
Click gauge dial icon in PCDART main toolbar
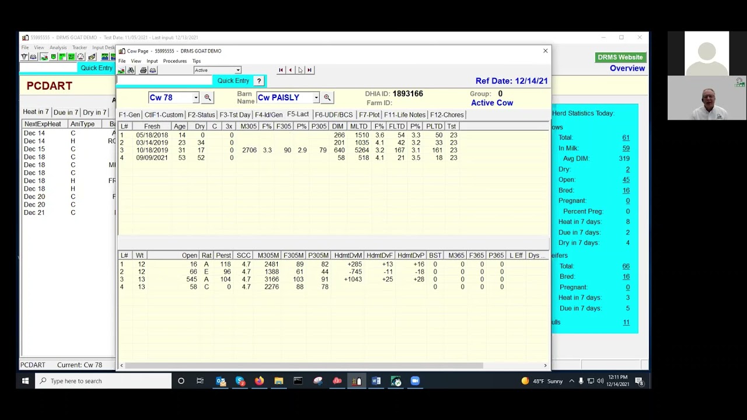(81, 57)
